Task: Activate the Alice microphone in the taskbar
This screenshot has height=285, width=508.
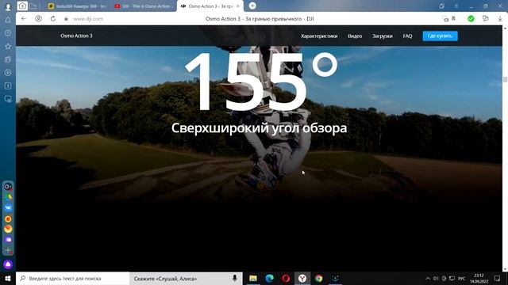Action: 235,278
